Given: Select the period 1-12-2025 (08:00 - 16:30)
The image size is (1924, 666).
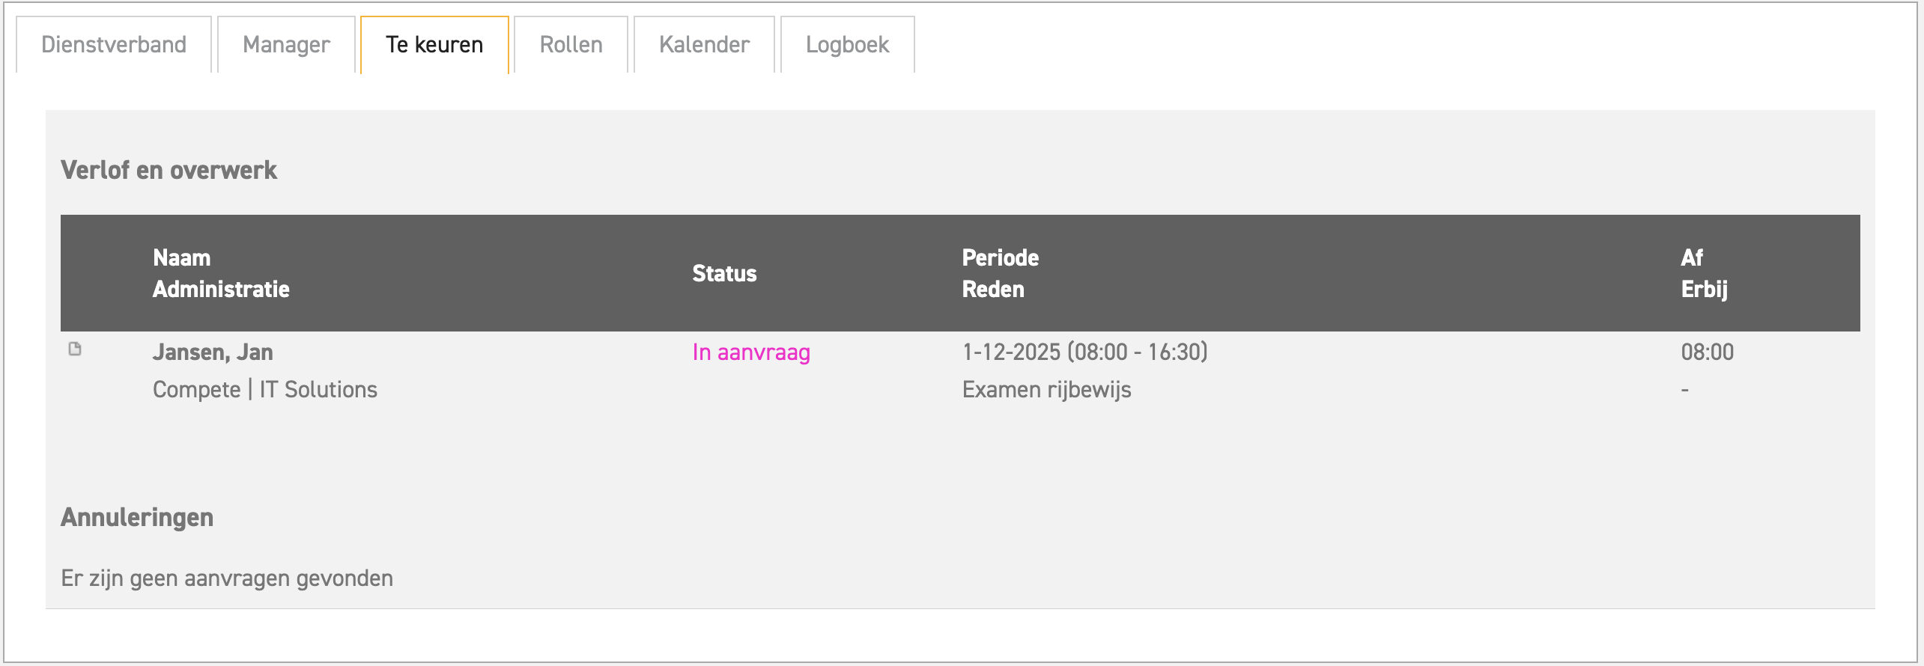Looking at the screenshot, I should 1084,352.
